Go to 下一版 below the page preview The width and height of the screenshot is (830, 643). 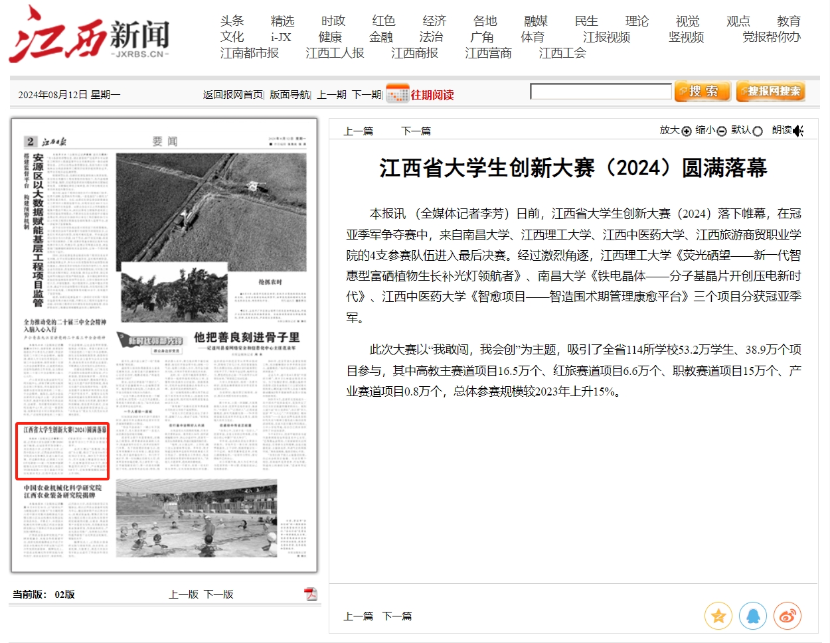218,595
